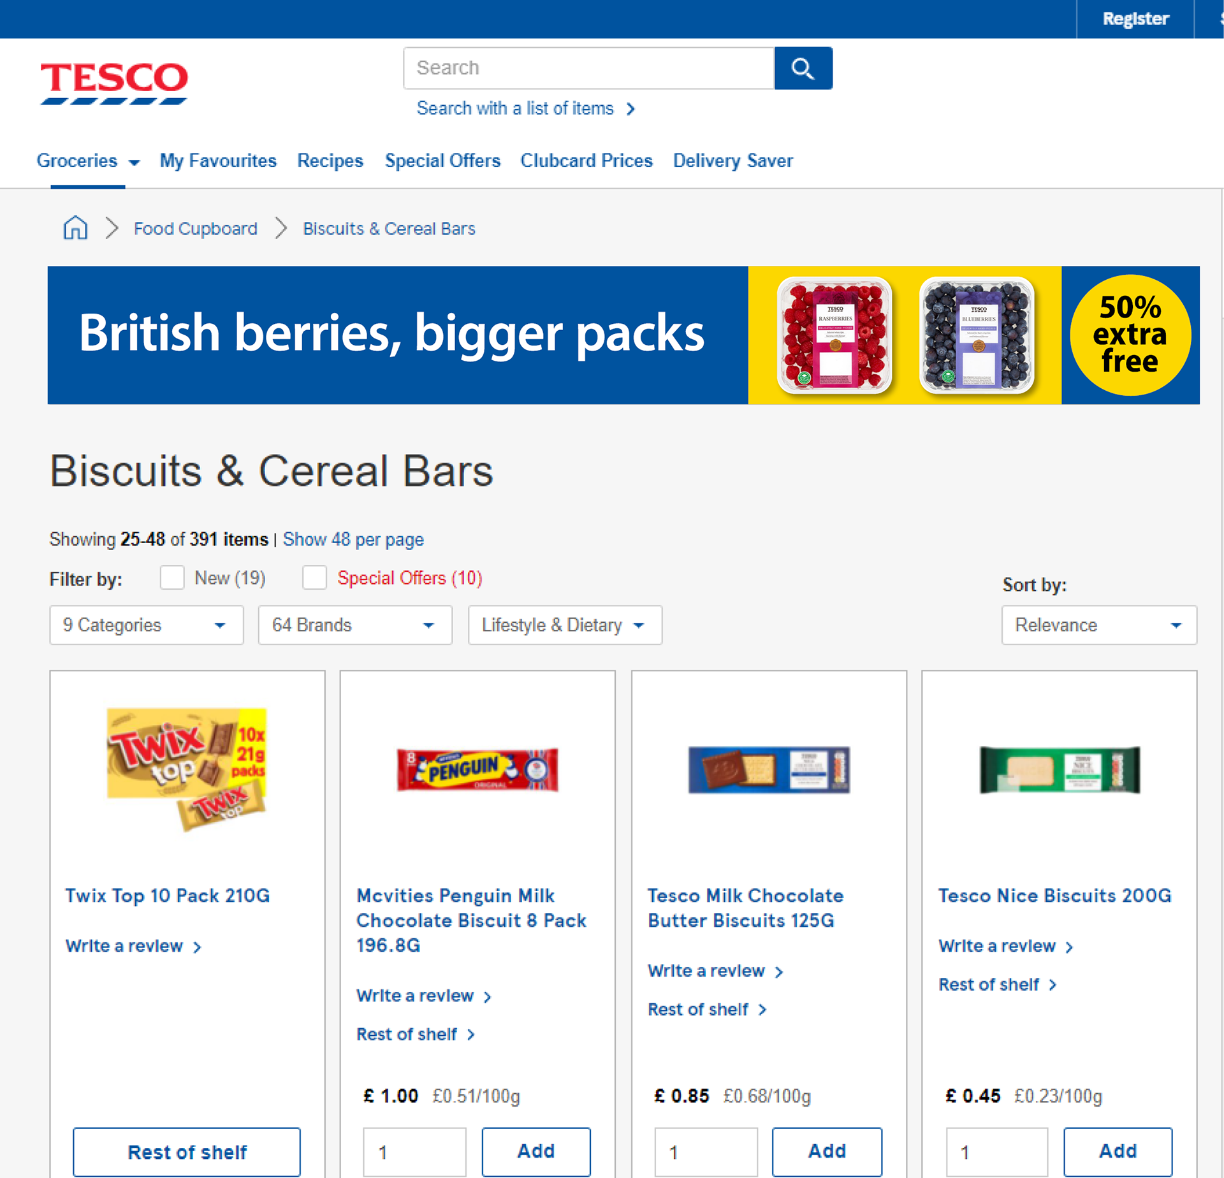This screenshot has width=1224, height=1178.
Task: Open the 64 Brands dropdown
Action: tap(354, 625)
